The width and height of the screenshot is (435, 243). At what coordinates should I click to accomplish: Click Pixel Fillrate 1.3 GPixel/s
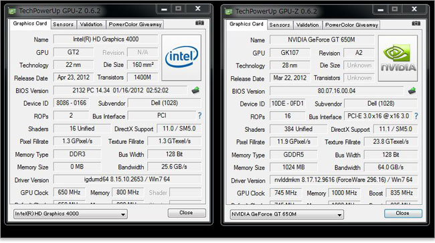pos(77,141)
